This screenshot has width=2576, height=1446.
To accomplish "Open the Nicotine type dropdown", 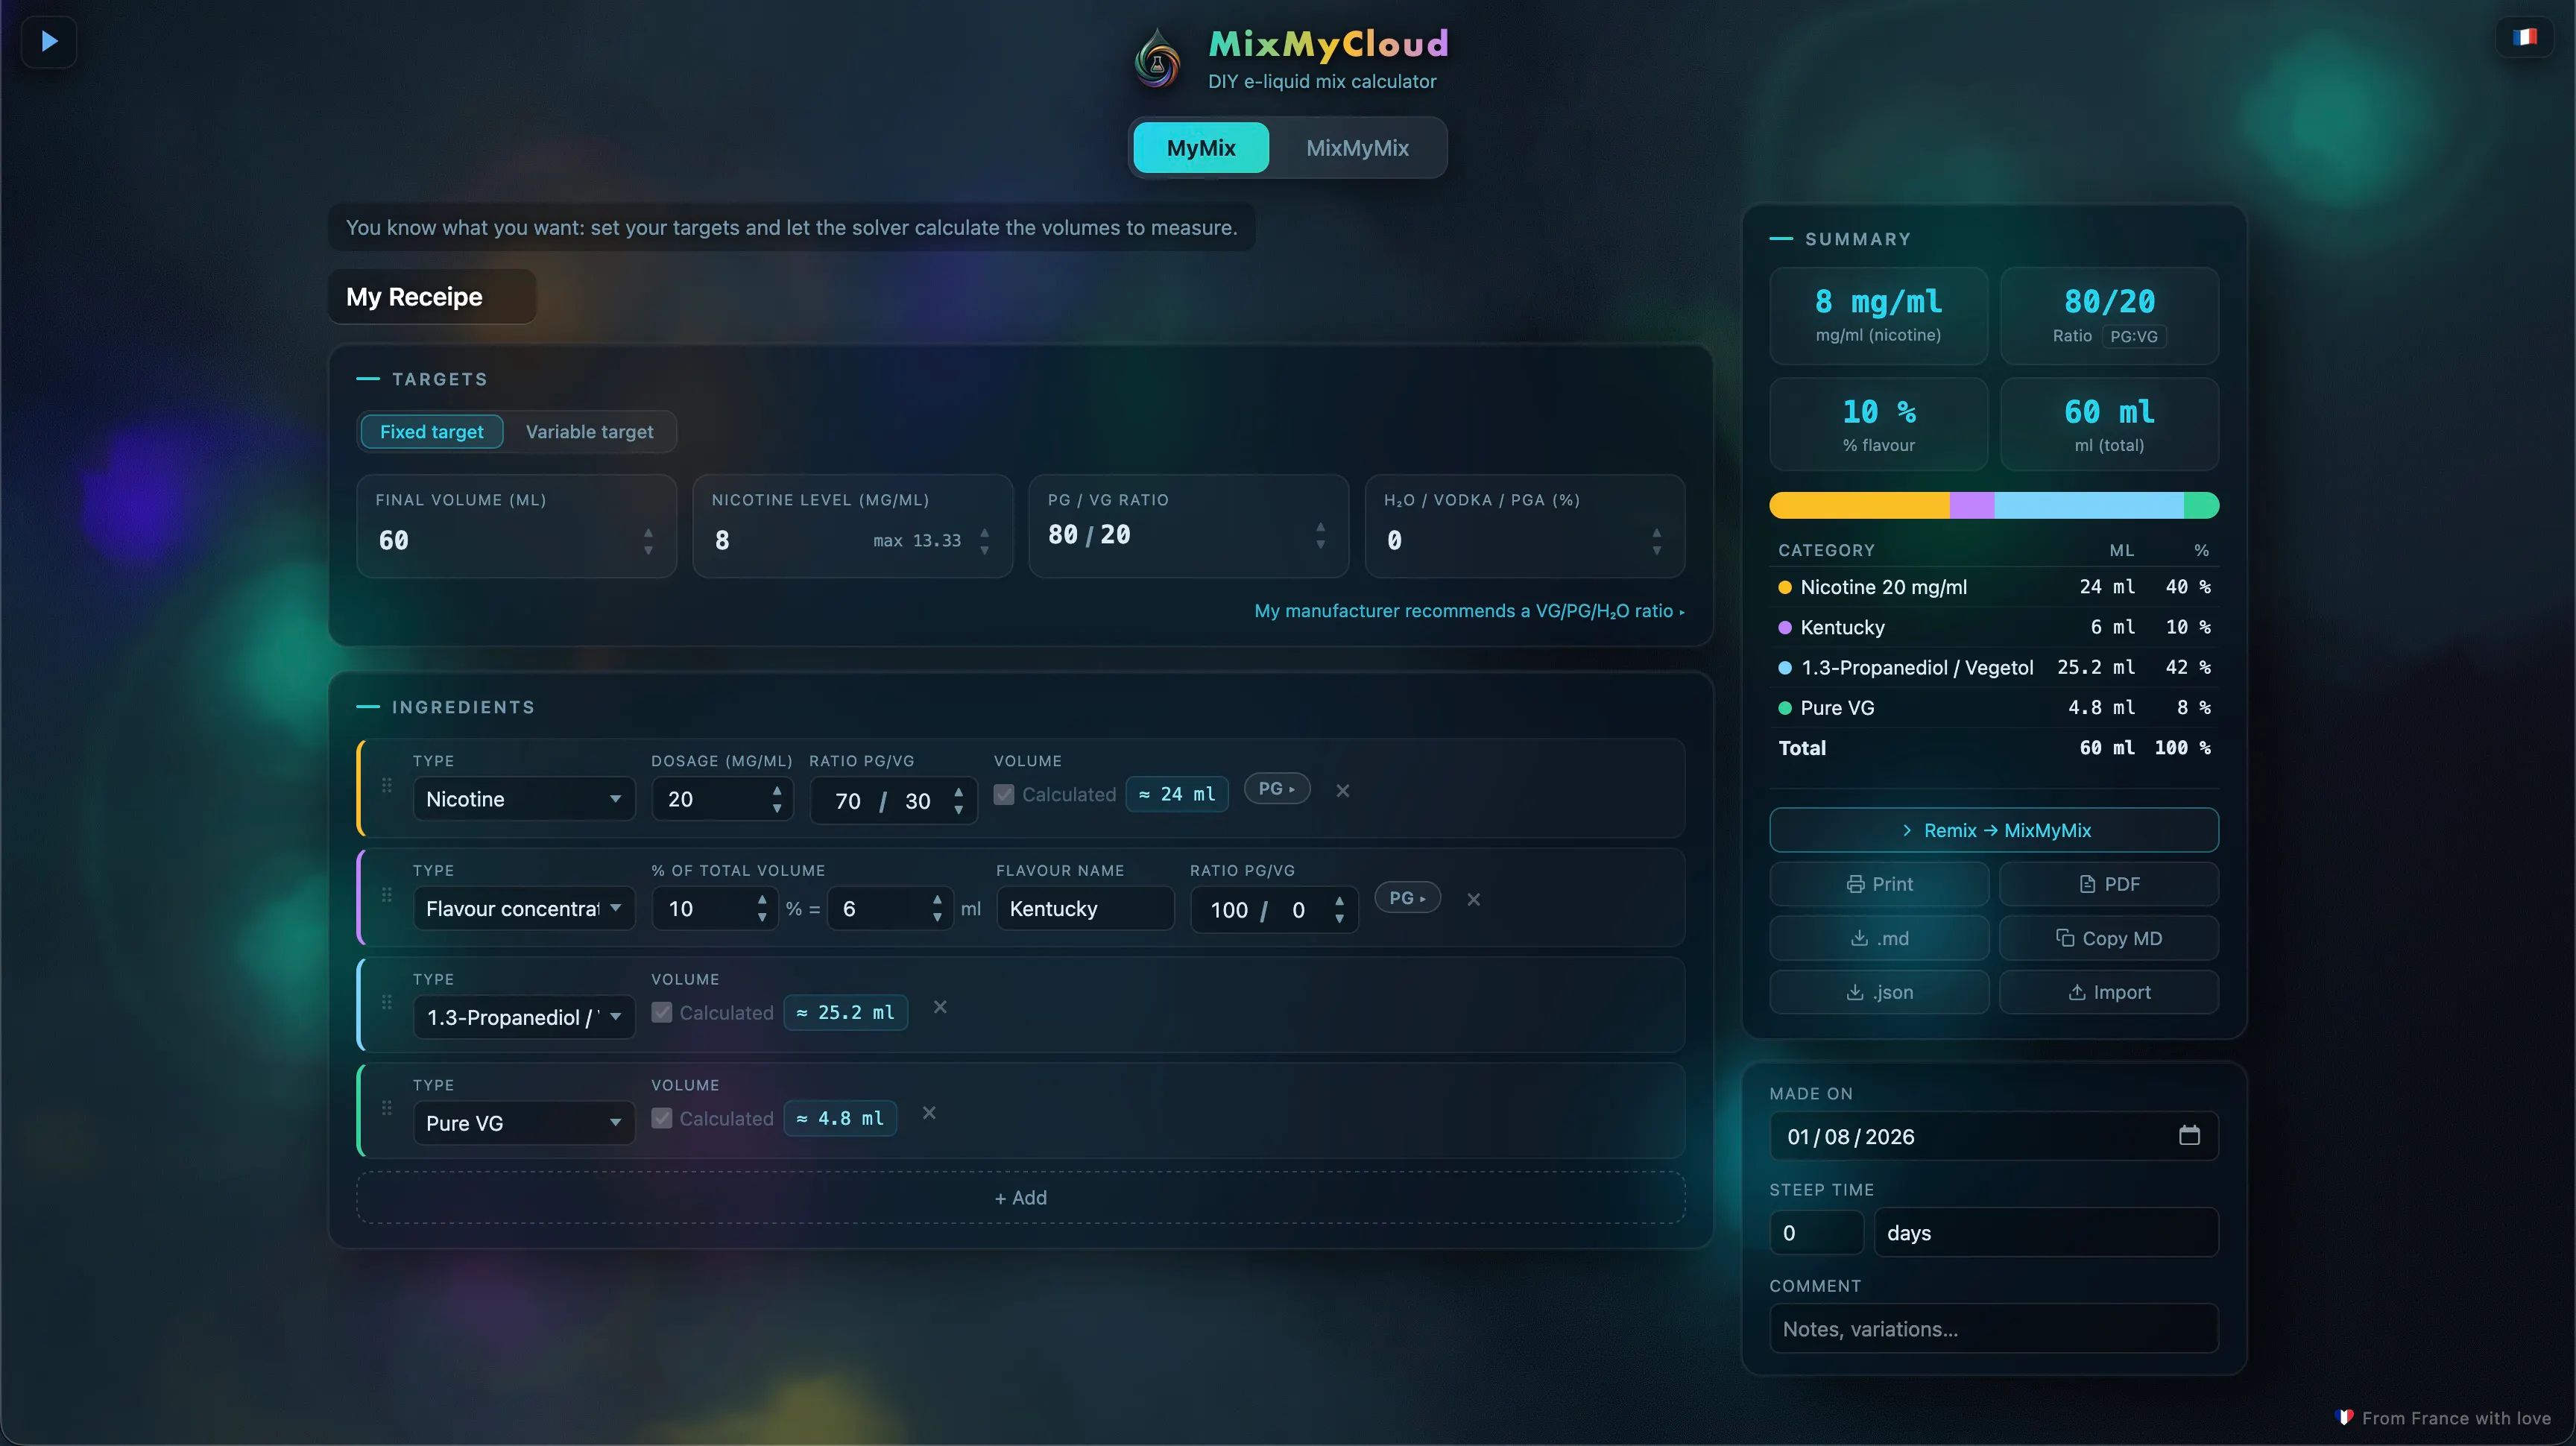I will pos(524,799).
